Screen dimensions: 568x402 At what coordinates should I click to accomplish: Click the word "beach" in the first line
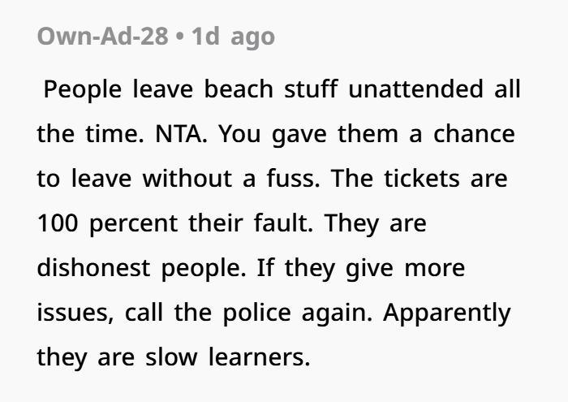pyautogui.click(x=239, y=89)
